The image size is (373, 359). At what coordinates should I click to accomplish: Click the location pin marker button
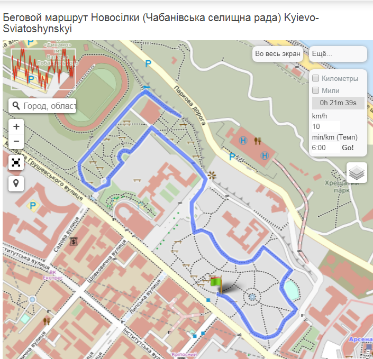(16, 183)
